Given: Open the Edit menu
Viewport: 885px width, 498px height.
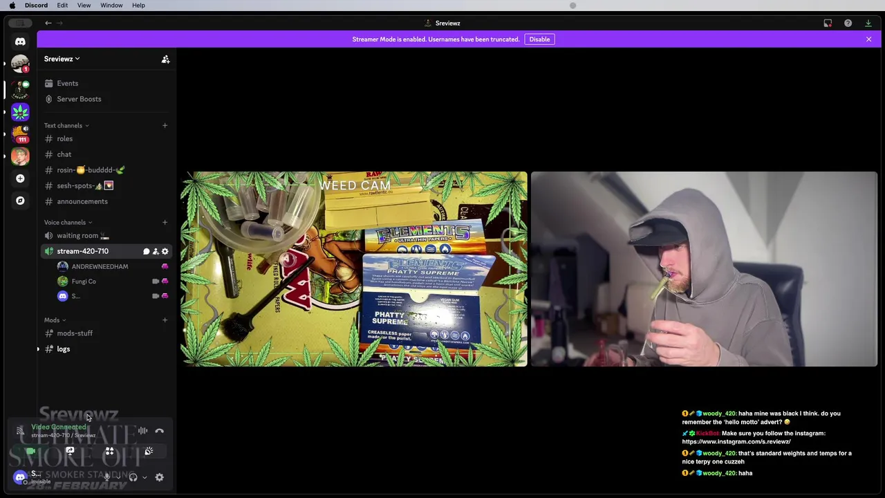Looking at the screenshot, I should pos(62,6).
